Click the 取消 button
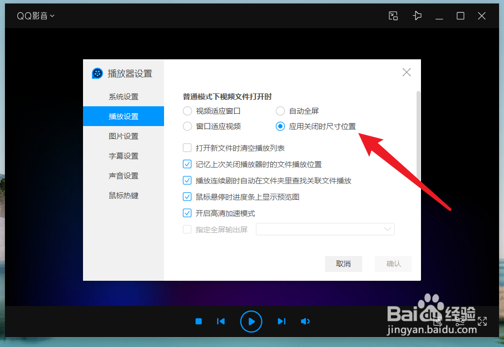The image size is (504, 347). point(343,263)
